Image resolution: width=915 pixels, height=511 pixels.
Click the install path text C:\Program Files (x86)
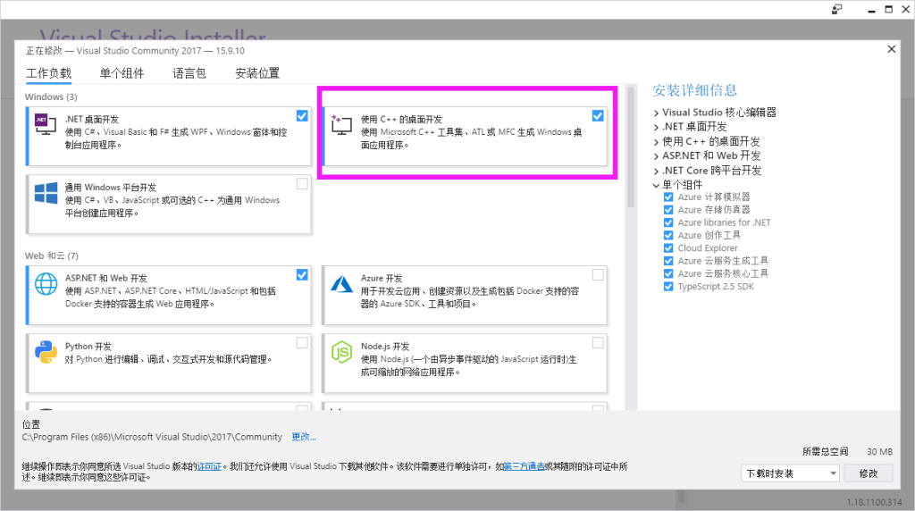click(x=152, y=437)
